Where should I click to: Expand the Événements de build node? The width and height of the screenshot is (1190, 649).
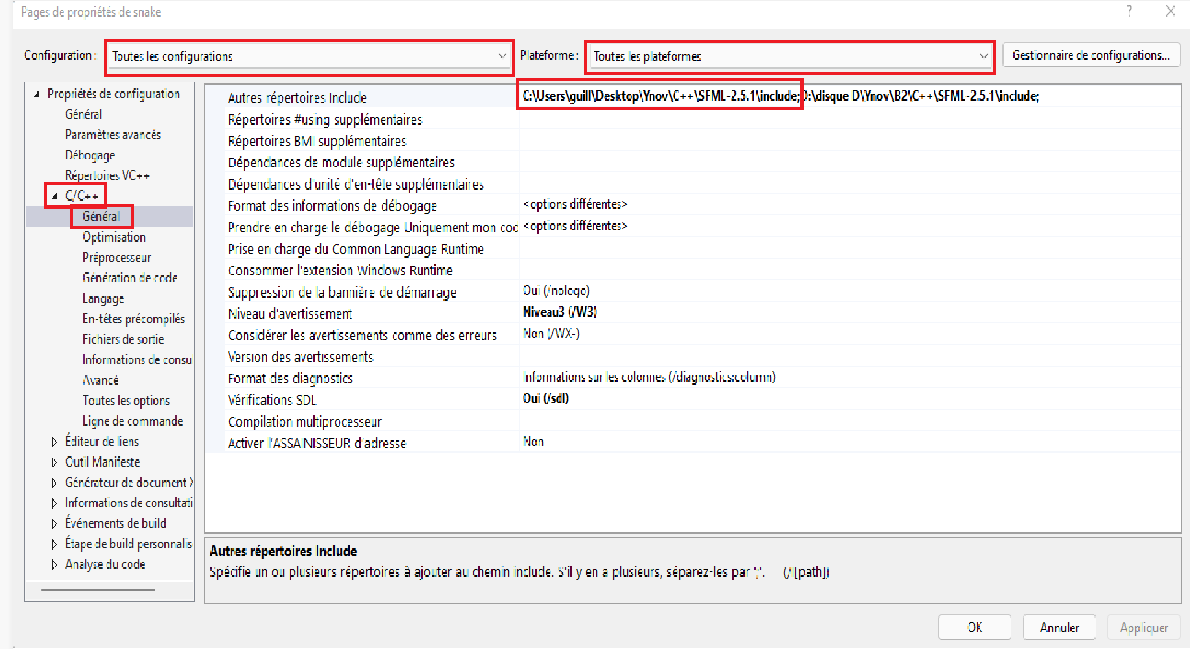tap(54, 523)
